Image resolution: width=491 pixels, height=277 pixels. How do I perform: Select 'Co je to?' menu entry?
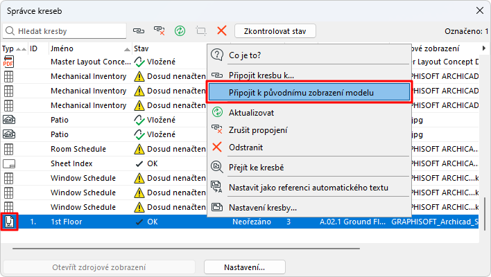(x=245, y=55)
